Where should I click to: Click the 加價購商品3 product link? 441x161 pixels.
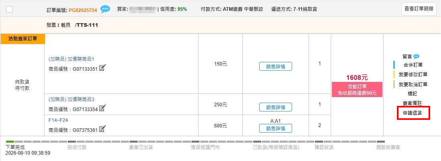[x=71, y=99]
